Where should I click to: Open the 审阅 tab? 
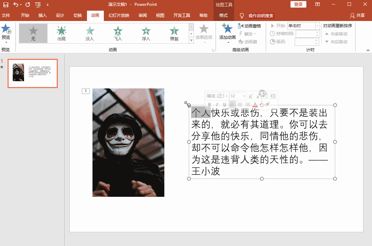point(143,15)
